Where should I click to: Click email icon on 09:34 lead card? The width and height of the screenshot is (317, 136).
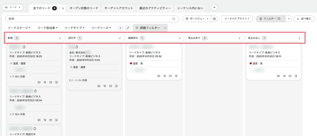(51, 120)
